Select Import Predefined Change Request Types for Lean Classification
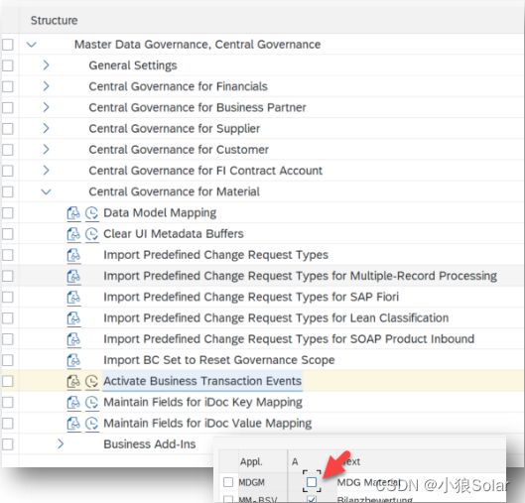The image size is (525, 503). tap(276, 317)
